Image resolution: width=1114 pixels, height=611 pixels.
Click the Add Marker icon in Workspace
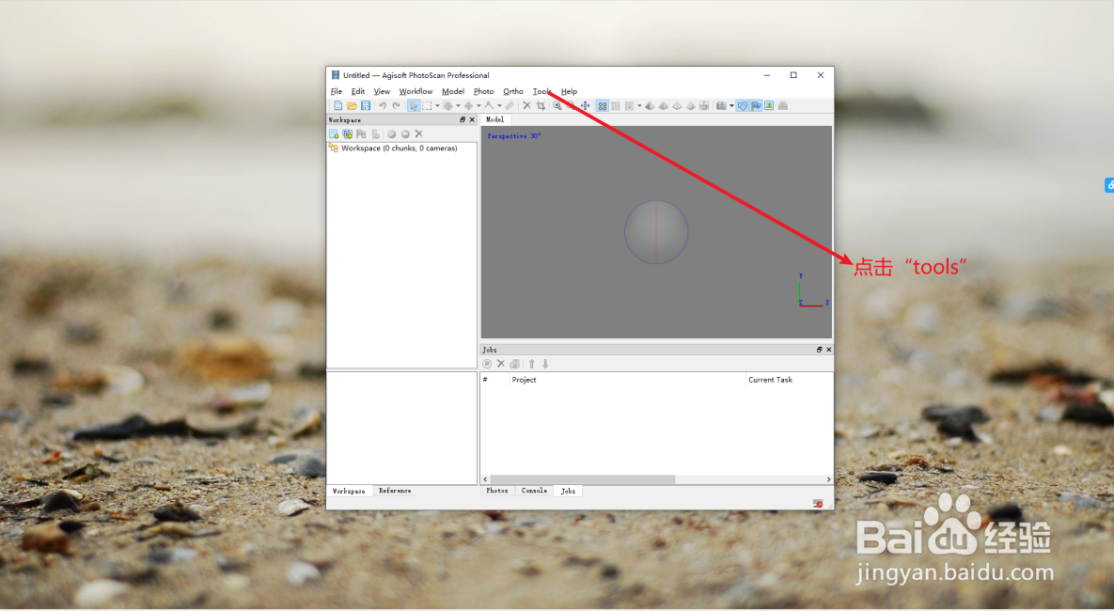click(x=361, y=133)
